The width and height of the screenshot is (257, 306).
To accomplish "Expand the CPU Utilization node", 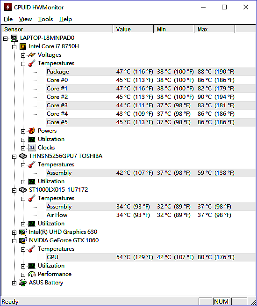I will coord(23,140).
